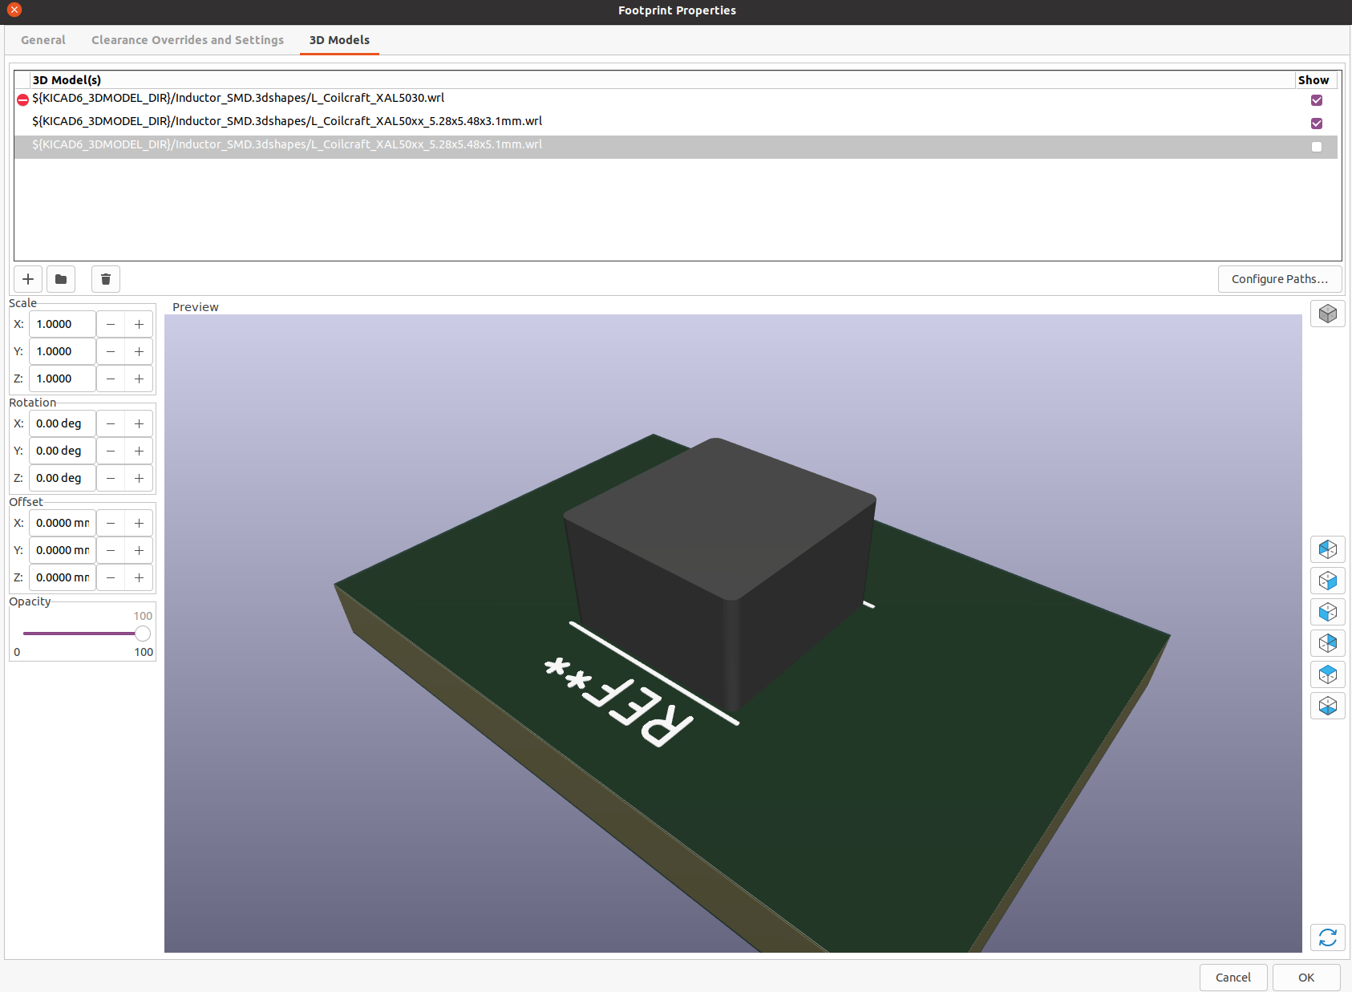Uncheck Show for the 5.28x5.48x3.1mm model
The width and height of the screenshot is (1352, 992).
tap(1316, 123)
